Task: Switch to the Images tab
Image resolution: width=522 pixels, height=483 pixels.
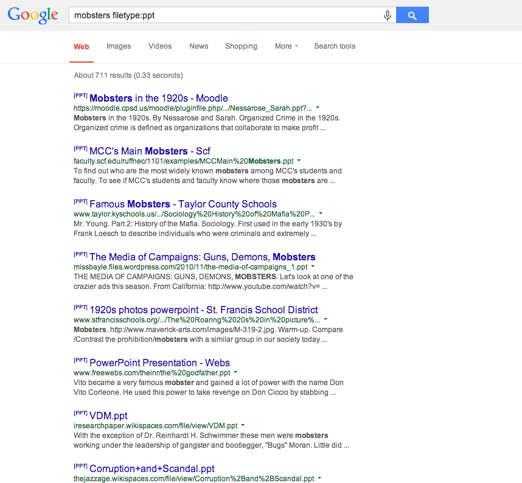Action: point(119,46)
